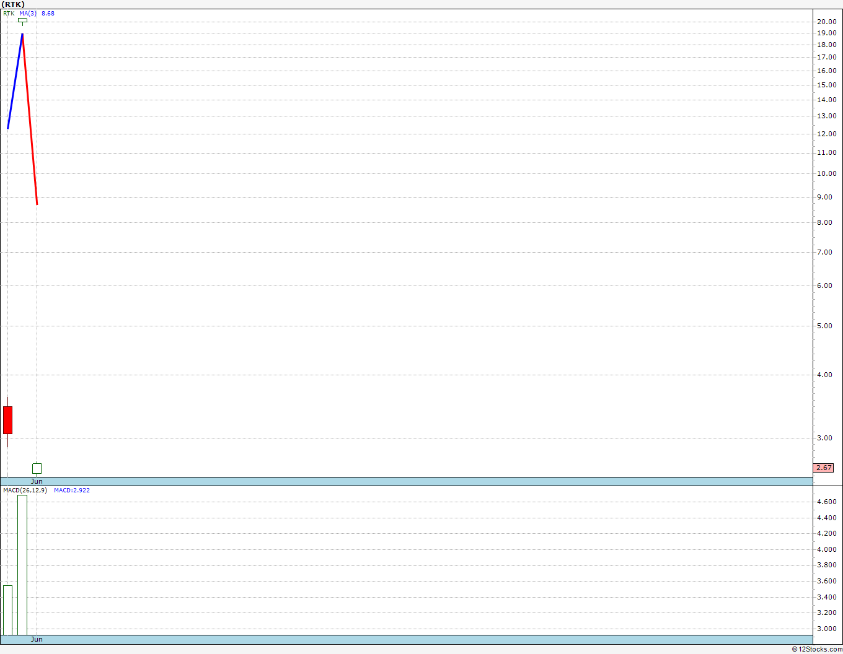Click the MA(3) indicator label
Screen dimensions: 843x654
(x=28, y=13)
